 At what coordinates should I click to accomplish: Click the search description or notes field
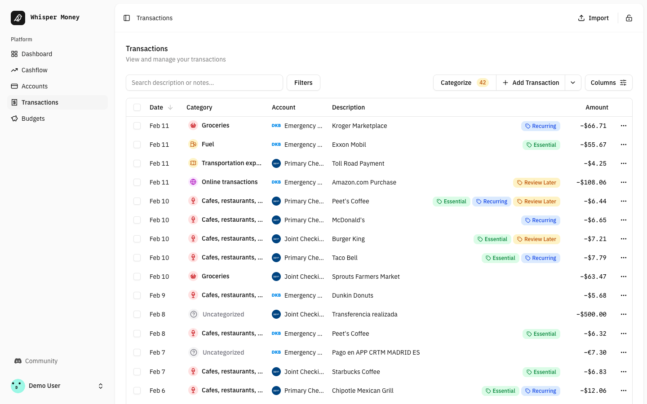204,83
